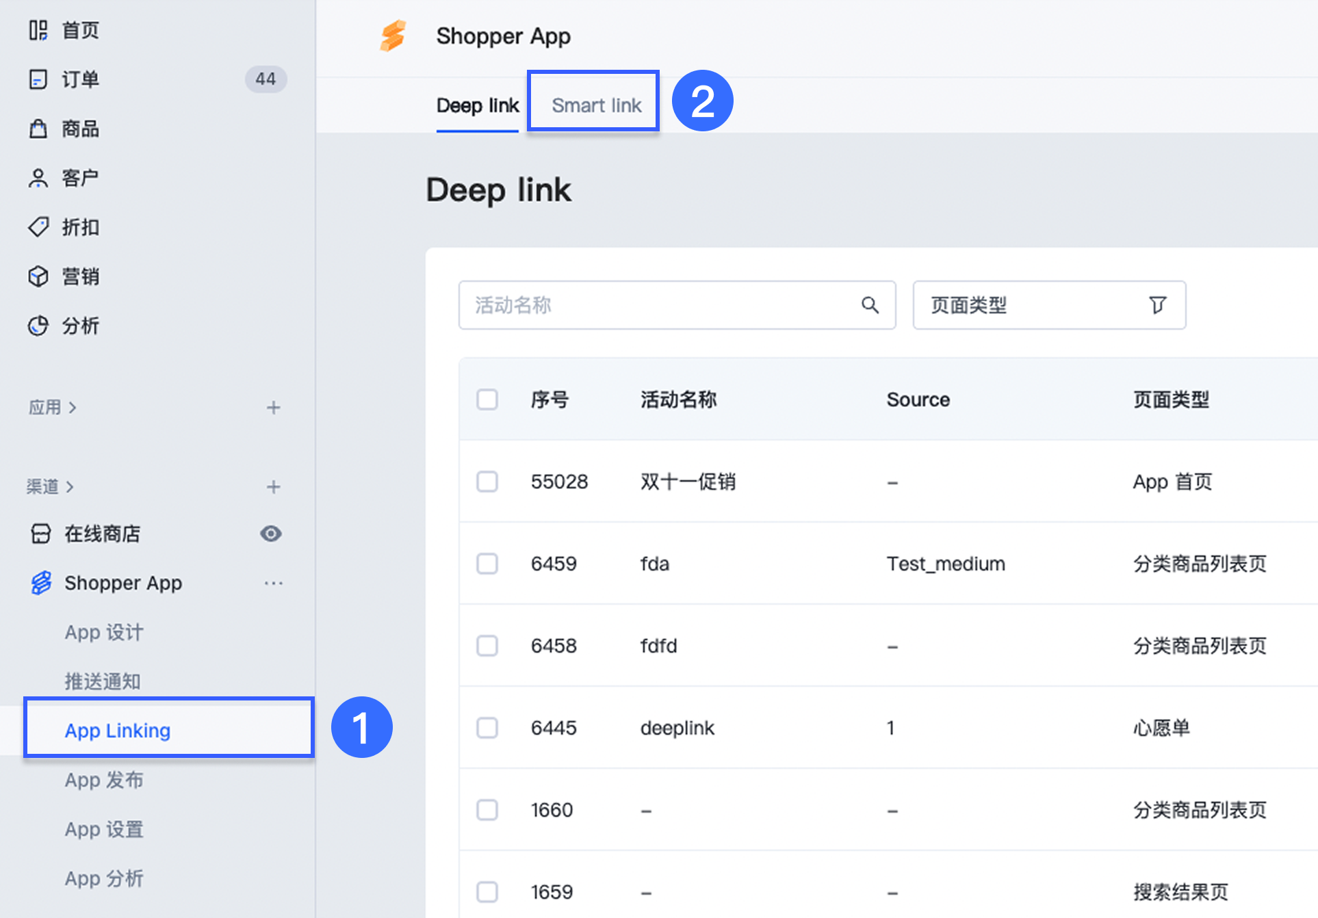Open 订单 orders via its sidebar icon
The height and width of the screenshot is (918, 1318).
coord(38,79)
